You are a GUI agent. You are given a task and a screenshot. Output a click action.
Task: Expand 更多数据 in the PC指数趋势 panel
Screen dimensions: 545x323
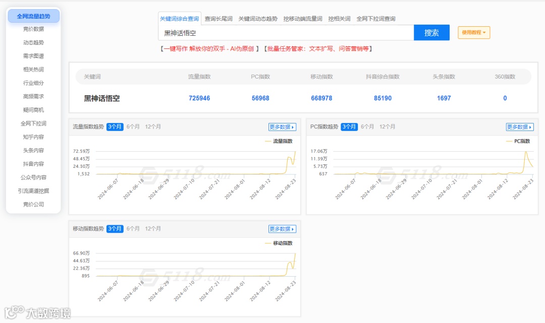coord(519,127)
